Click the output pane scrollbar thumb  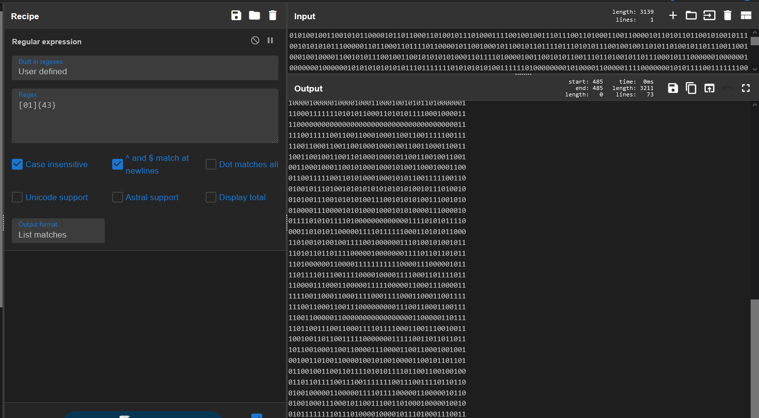pyautogui.click(x=755, y=358)
